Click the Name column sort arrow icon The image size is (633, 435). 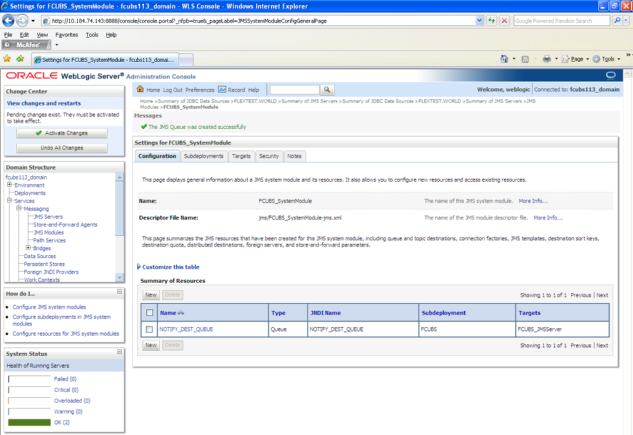181,313
